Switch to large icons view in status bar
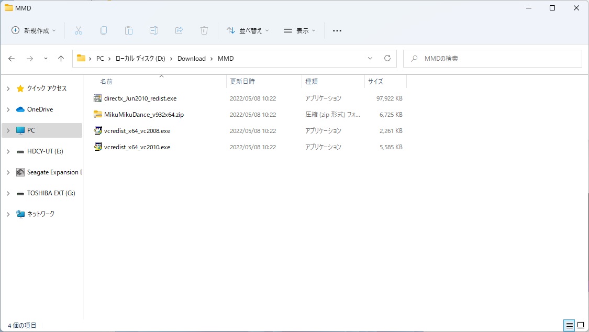The width and height of the screenshot is (589, 332). tap(581, 325)
